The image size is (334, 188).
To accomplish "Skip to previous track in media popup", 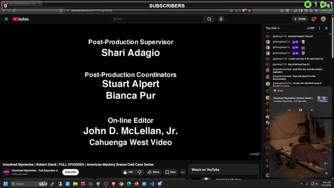I will tap(289, 110).
